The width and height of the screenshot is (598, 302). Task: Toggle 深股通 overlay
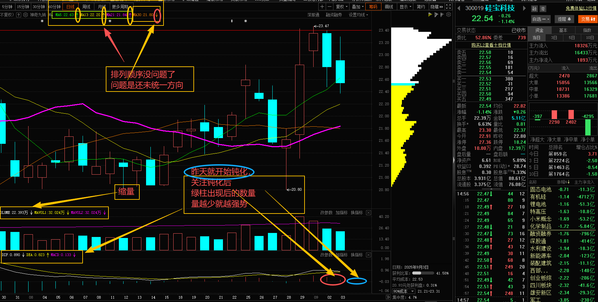tap(313, 15)
